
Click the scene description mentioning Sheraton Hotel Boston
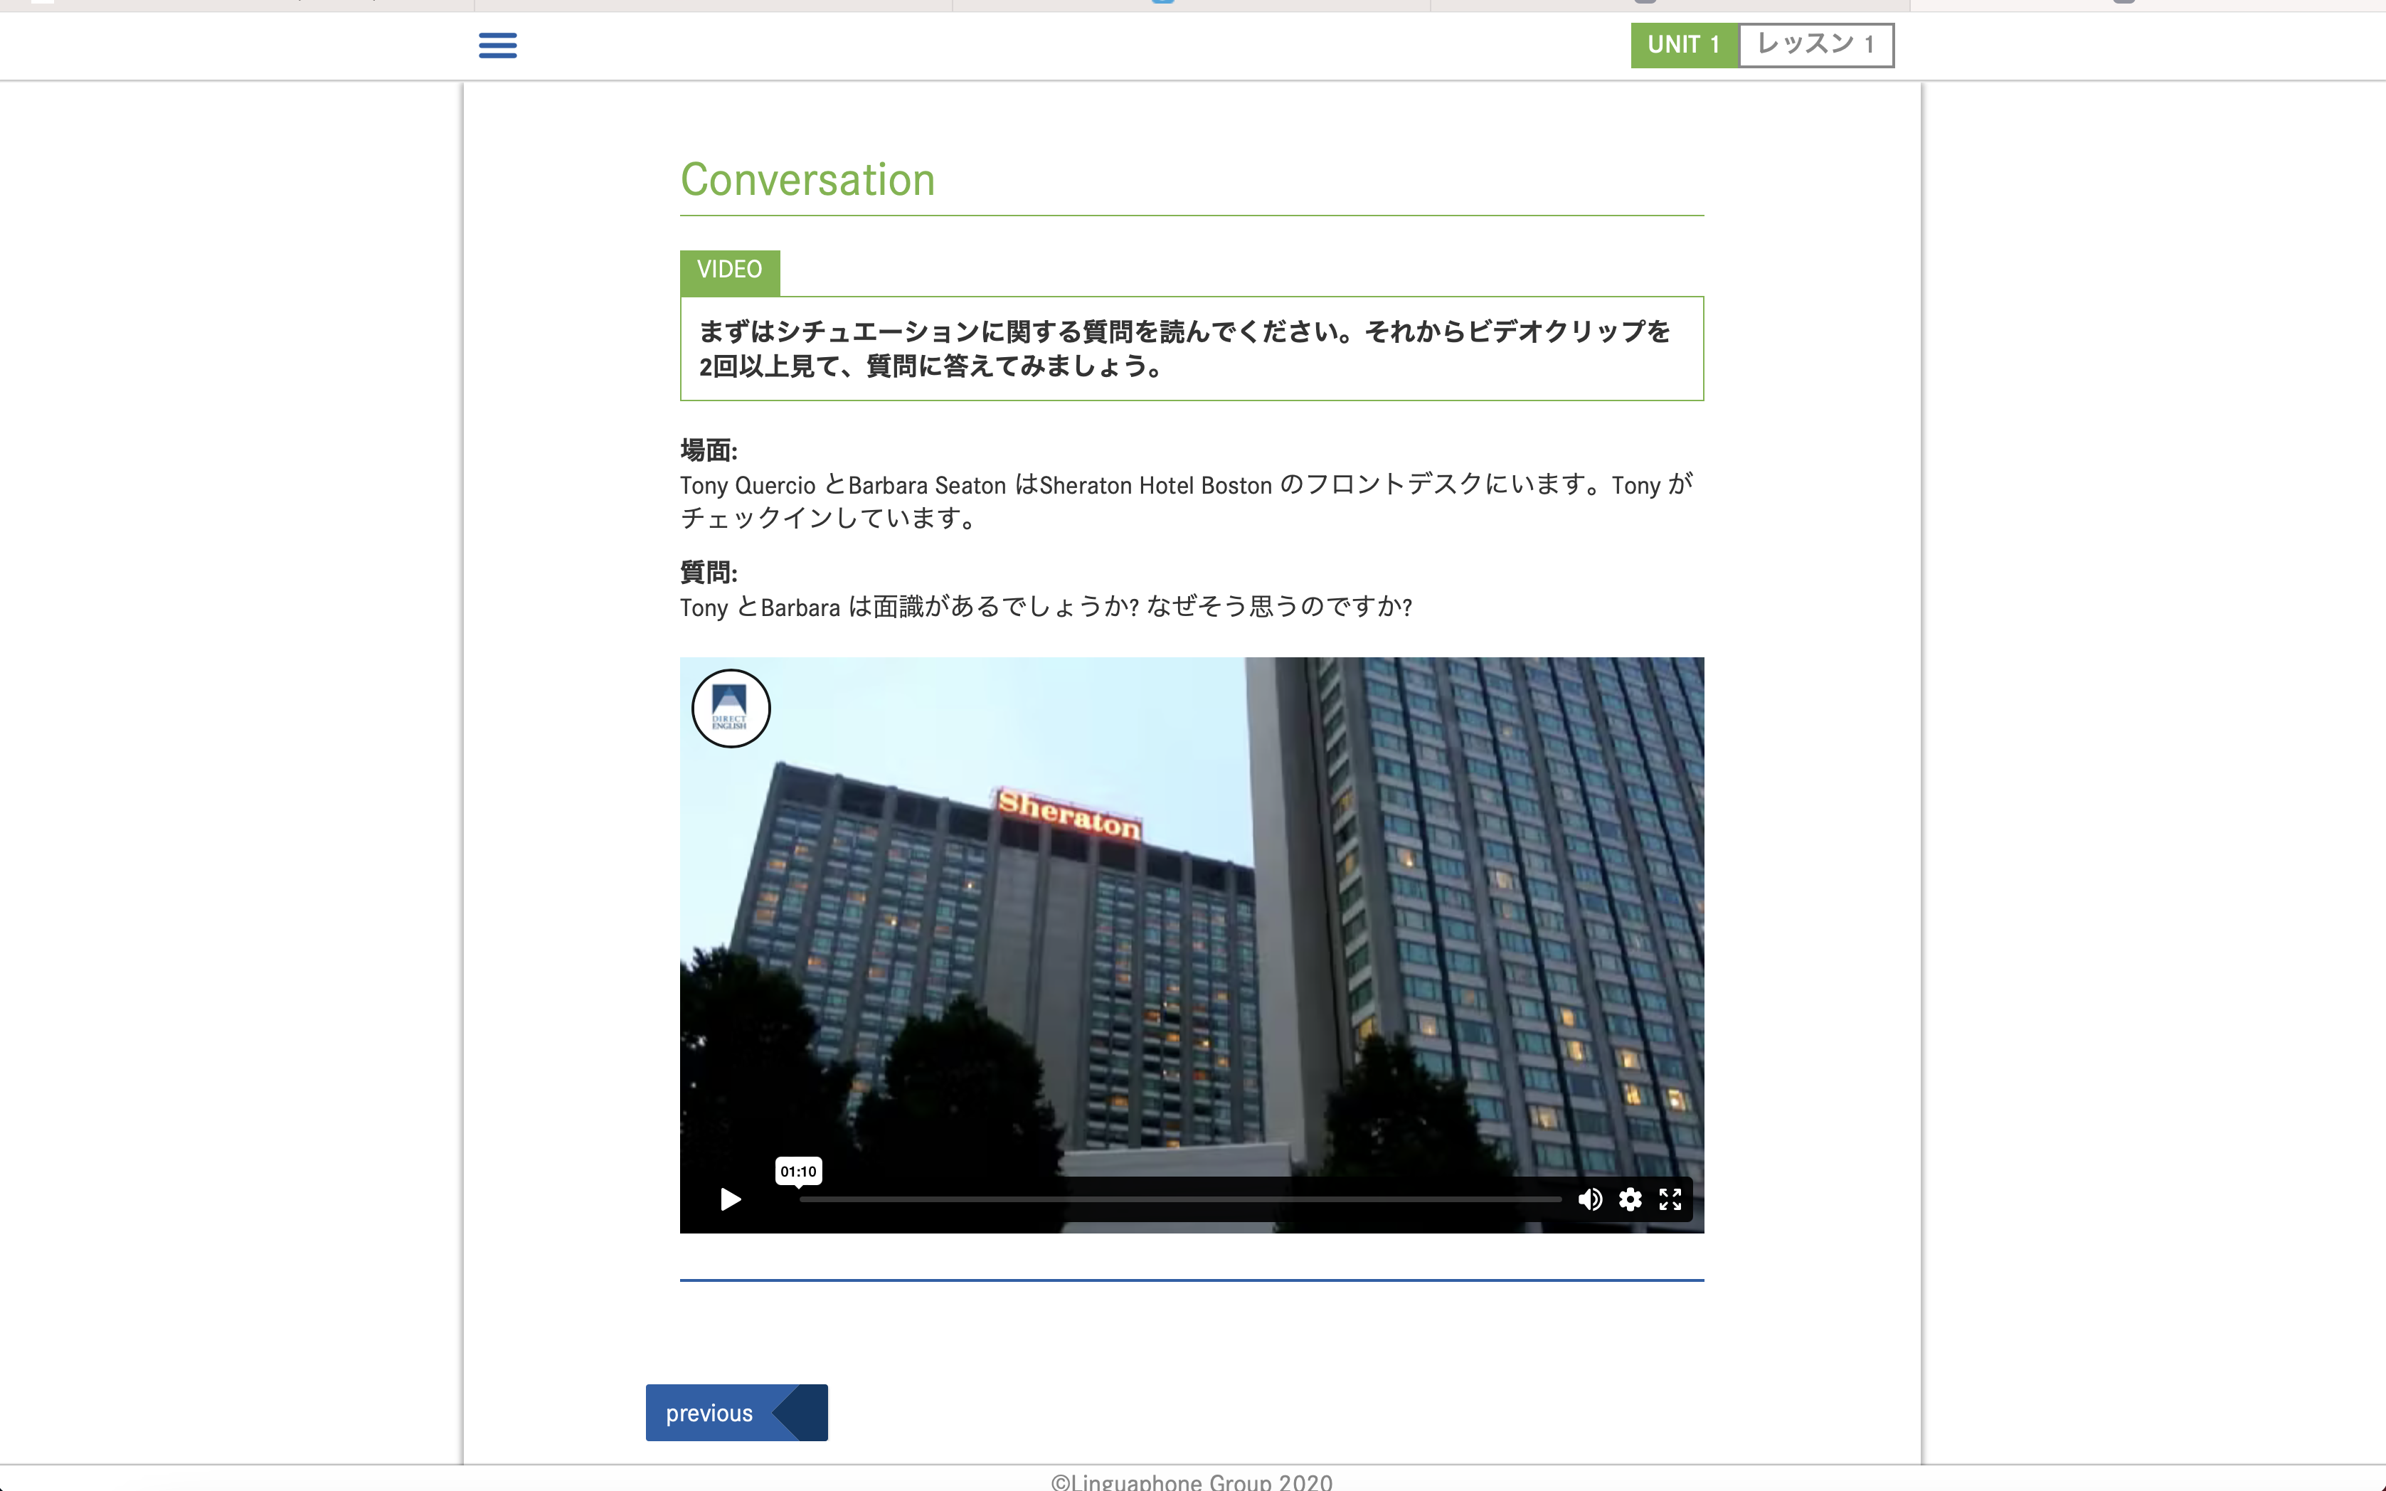pos(1187,501)
